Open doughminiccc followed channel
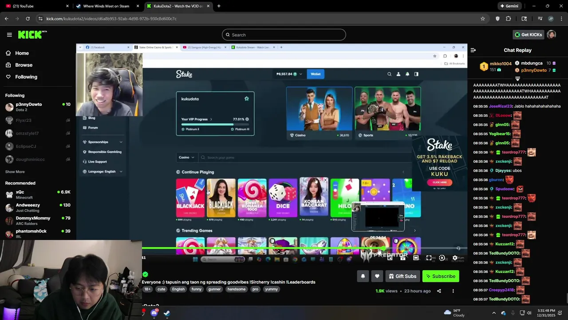 (38, 159)
